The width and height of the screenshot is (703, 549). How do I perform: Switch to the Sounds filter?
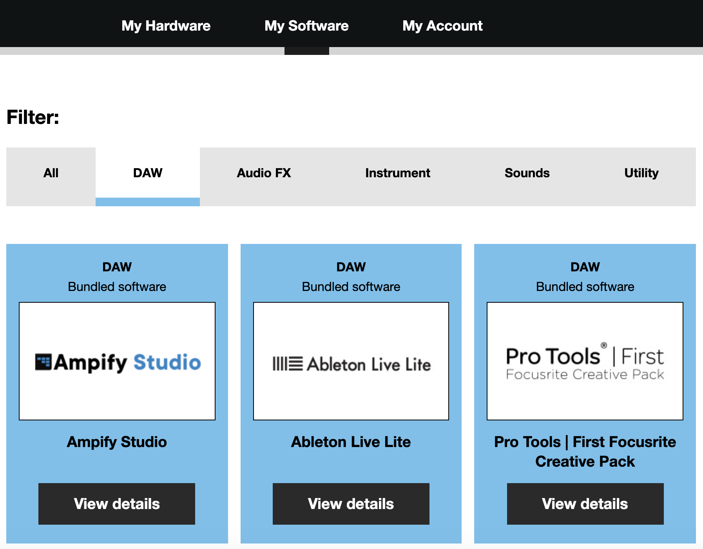527,173
